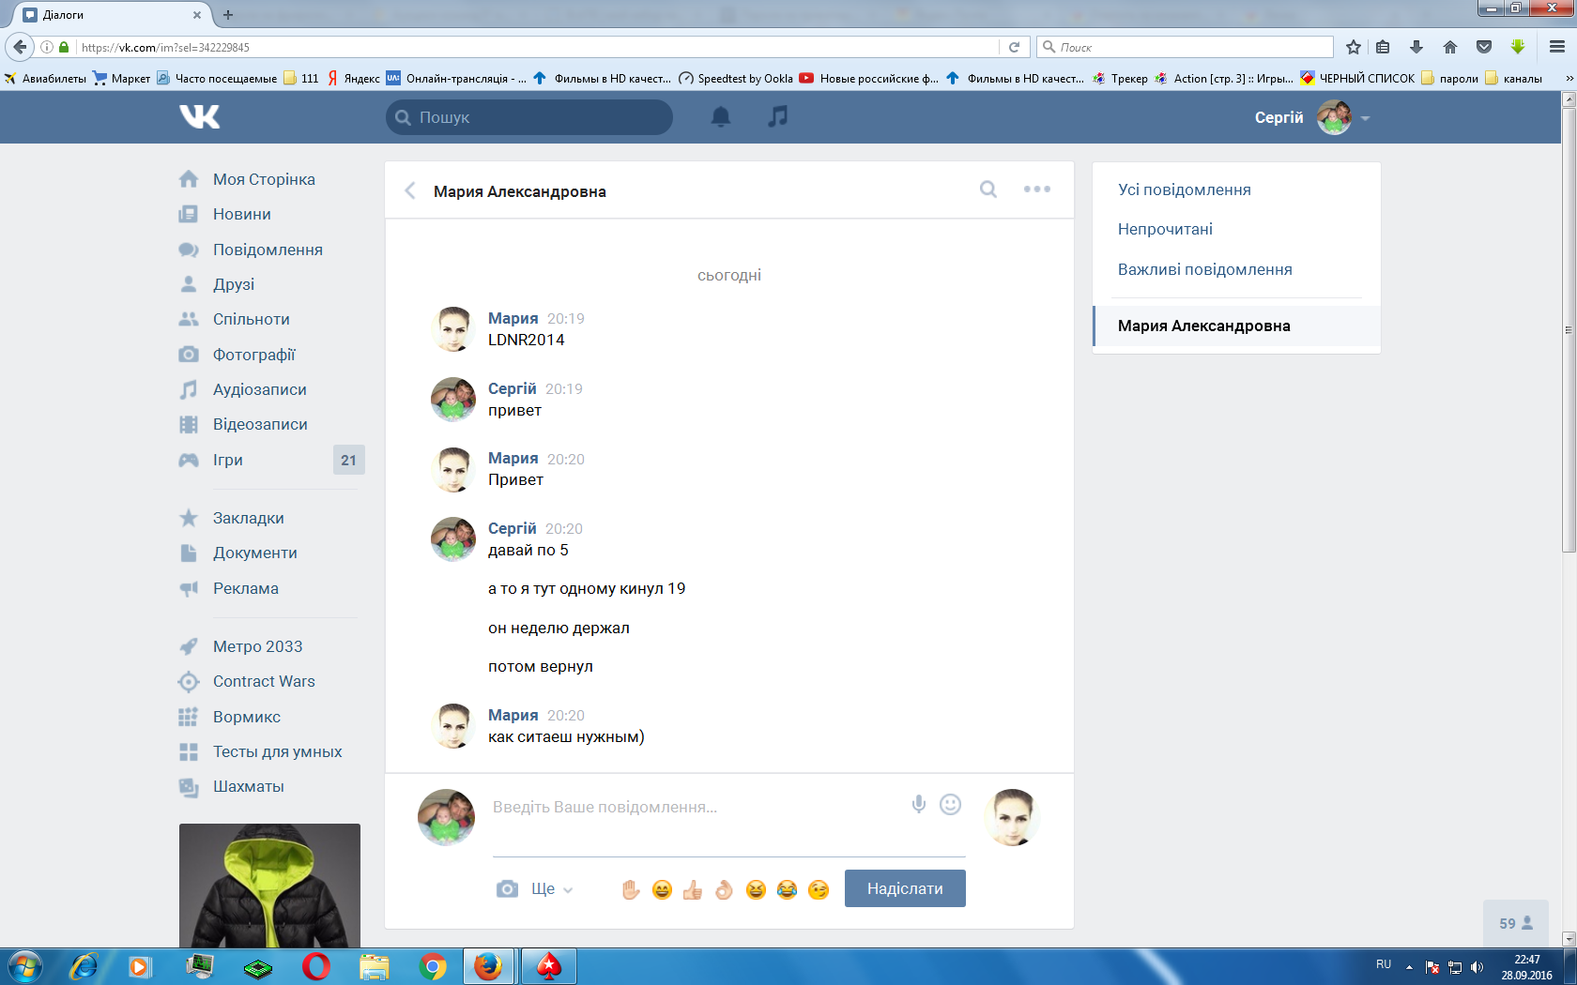Click the Пошук search field
This screenshot has height=985, width=1577.
(529, 117)
